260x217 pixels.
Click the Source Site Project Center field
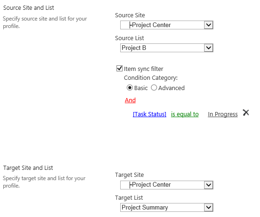167,25
